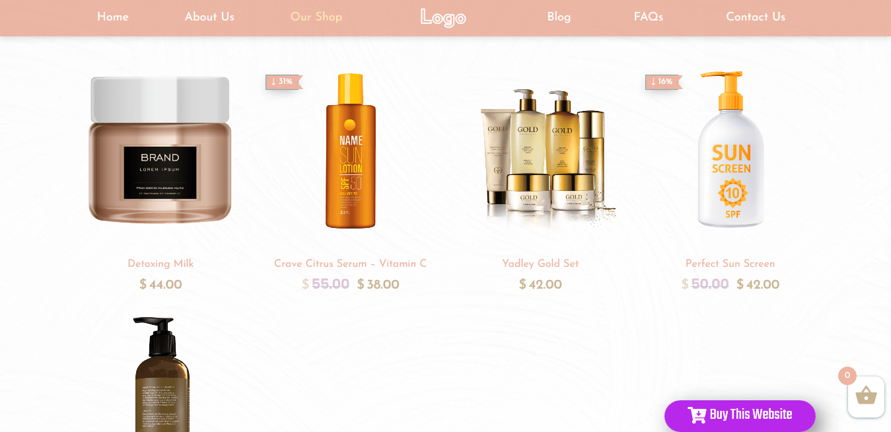891x432 pixels.
Task: Click the orange sun lotion bottle image
Action: point(351,151)
